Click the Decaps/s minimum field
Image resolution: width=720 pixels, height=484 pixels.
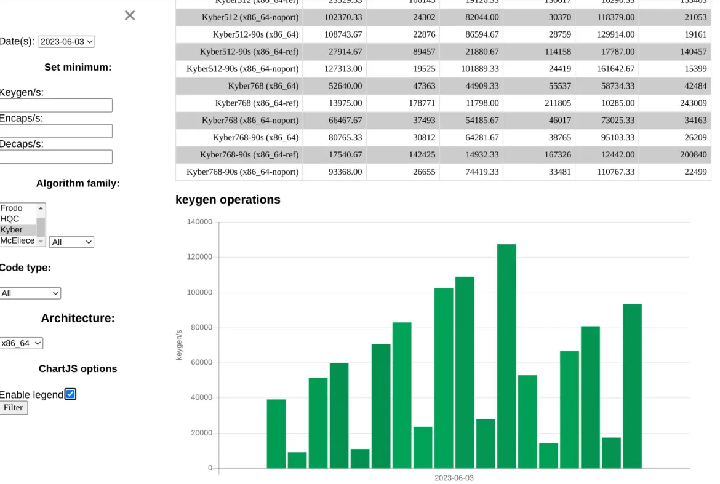[x=55, y=157]
